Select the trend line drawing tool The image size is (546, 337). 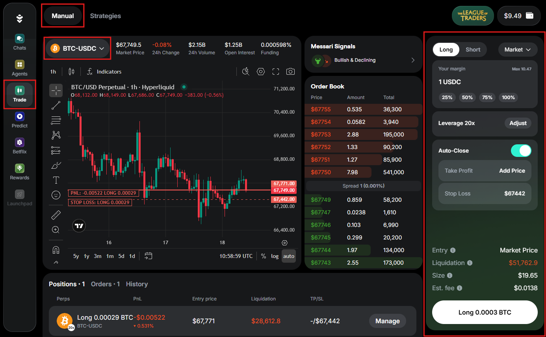[56, 105]
